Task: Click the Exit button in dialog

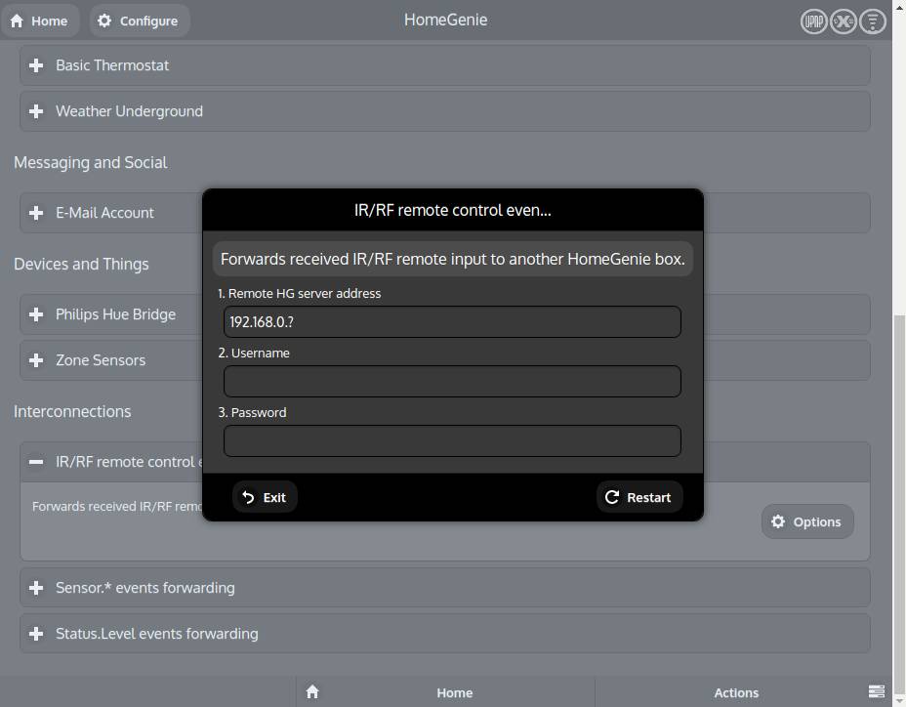Action: point(265,497)
